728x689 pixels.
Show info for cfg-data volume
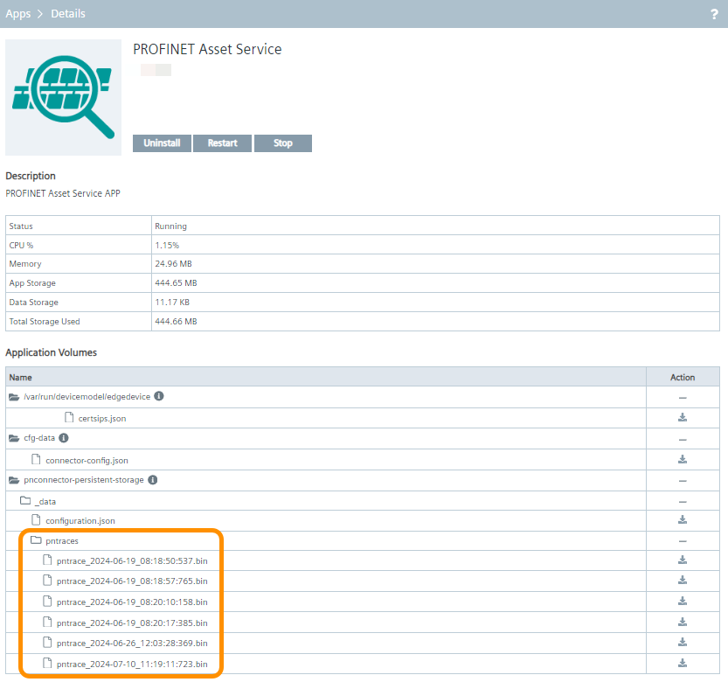(64, 438)
